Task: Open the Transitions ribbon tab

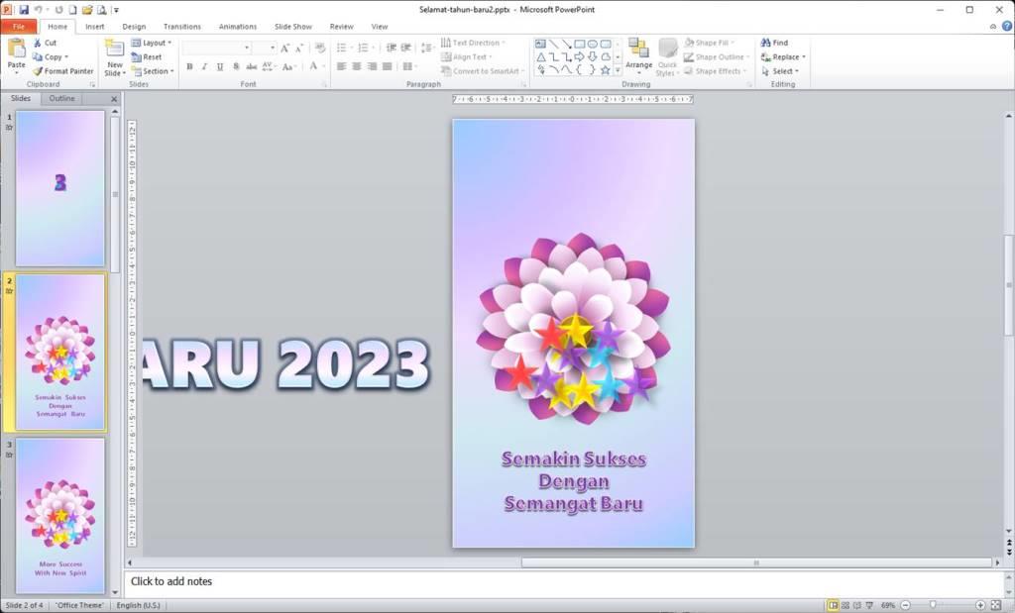Action: (x=181, y=27)
